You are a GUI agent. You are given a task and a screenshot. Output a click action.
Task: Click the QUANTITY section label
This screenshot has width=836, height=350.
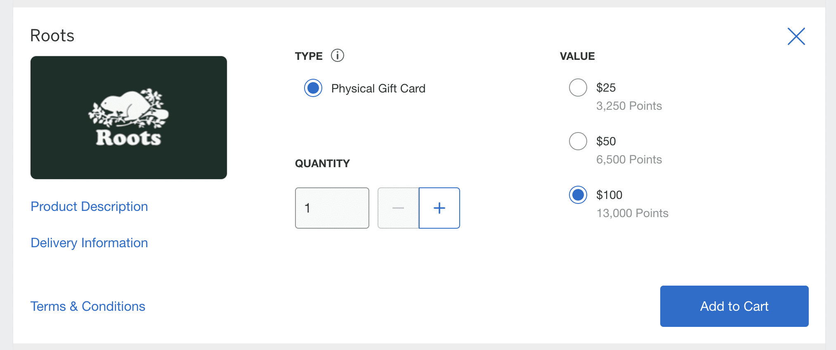coord(322,163)
